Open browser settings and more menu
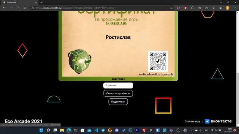The width and height of the screenshot is (239, 134). pyautogui.click(x=235, y=8)
